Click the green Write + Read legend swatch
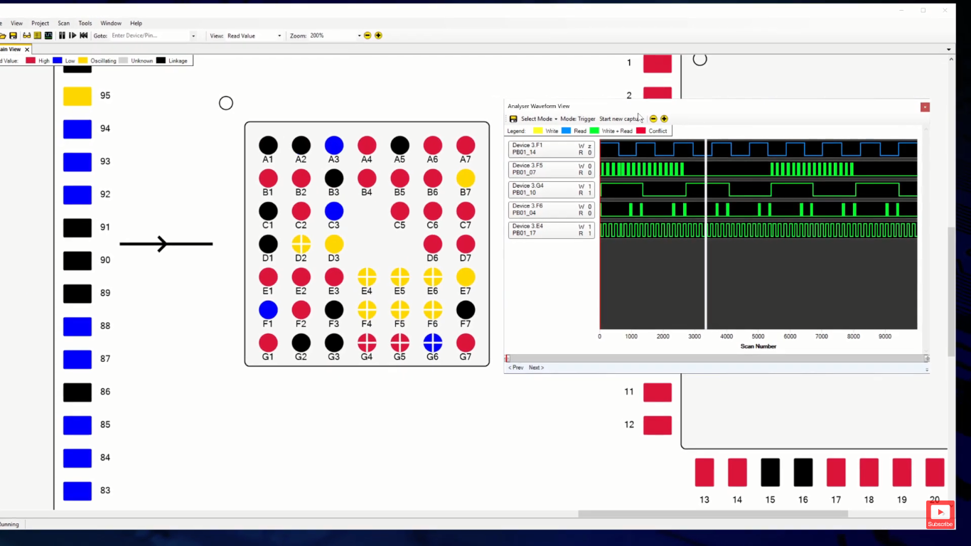Image resolution: width=971 pixels, height=546 pixels. point(594,131)
